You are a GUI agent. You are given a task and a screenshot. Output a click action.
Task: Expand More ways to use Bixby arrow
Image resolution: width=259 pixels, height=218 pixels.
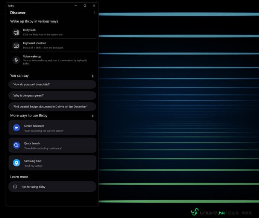tap(92, 116)
